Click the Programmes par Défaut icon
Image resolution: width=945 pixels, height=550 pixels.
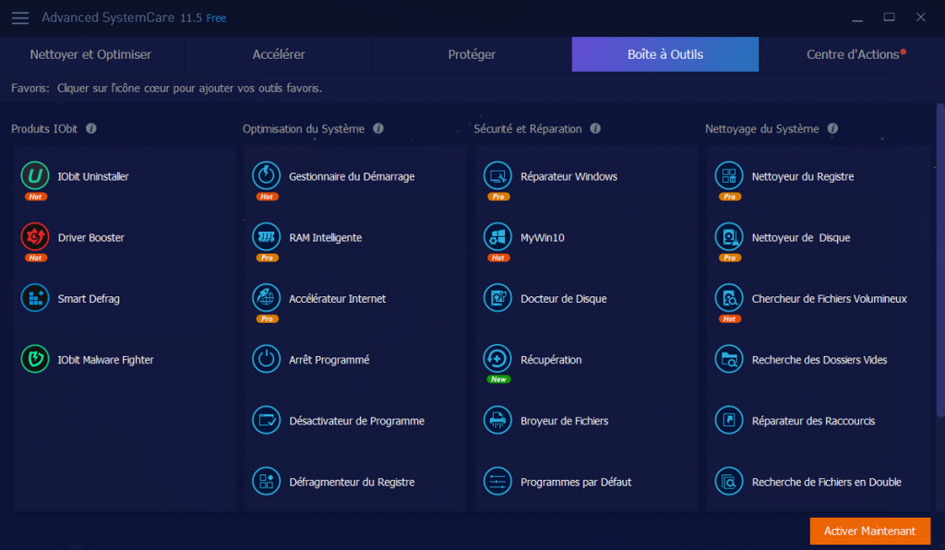[497, 482]
